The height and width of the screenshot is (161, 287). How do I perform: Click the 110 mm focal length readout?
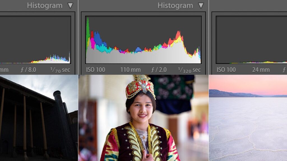pos(131,70)
